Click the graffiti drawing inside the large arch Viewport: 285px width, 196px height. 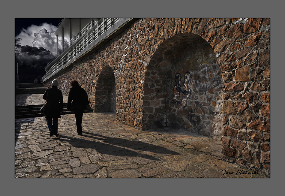pyautogui.click(x=182, y=87)
